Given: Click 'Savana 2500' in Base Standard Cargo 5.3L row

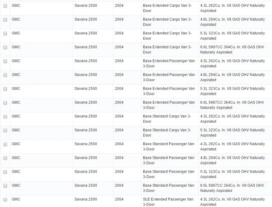Looking at the screenshot, I should (86, 130).
